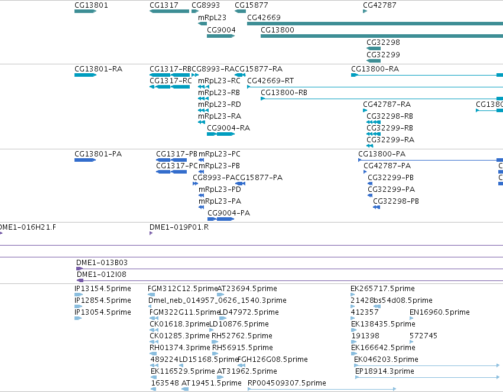Click transcript mRpL23-RA
Viewport: 503px width, 392px height.
tap(219, 116)
